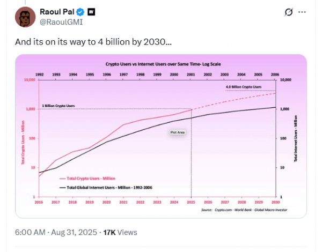Click the Plot Area tooltip label
The image size is (322, 252).
pos(178,132)
